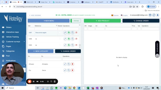Click the Reference filter input field
The height and width of the screenshot is (90, 161).
46,29
